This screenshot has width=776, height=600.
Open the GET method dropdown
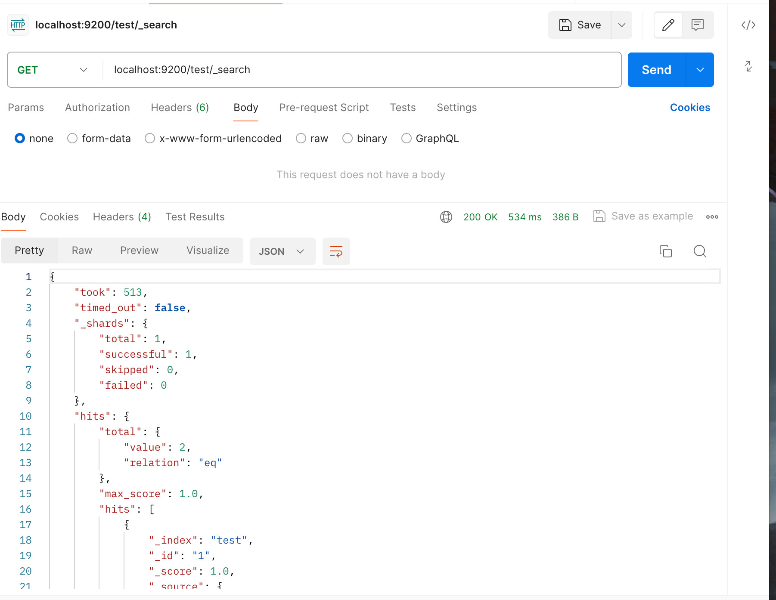tap(53, 70)
